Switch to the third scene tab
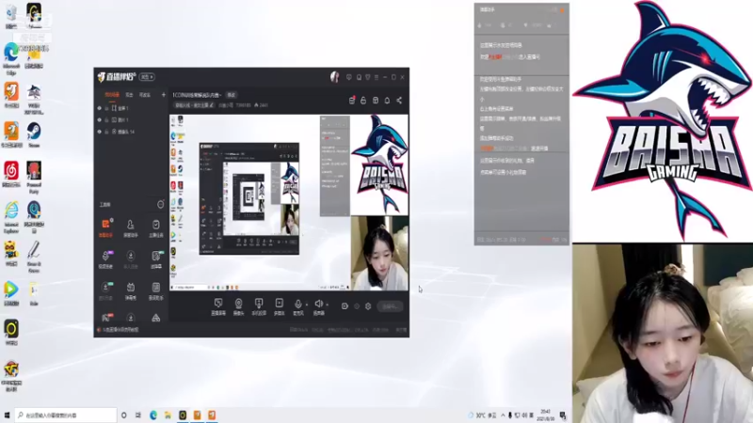 (x=145, y=95)
